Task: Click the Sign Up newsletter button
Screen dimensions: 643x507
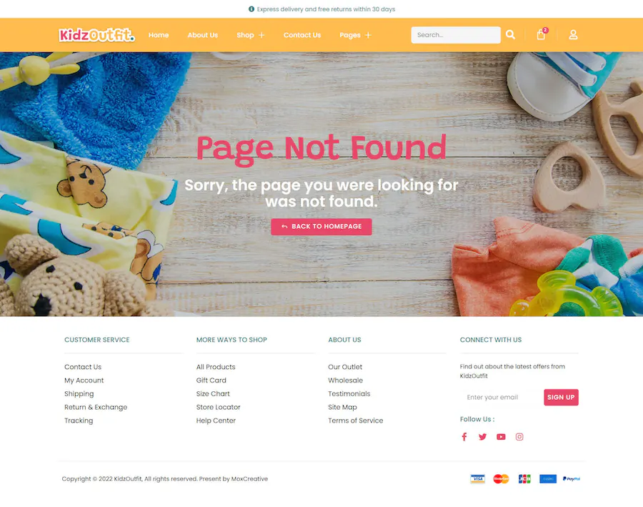Action: coord(561,398)
